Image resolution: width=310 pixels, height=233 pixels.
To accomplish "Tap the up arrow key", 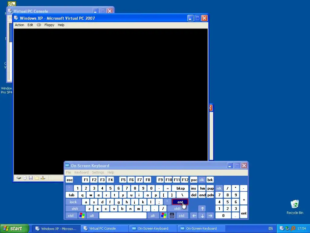I will pyautogui.click(x=202, y=209).
